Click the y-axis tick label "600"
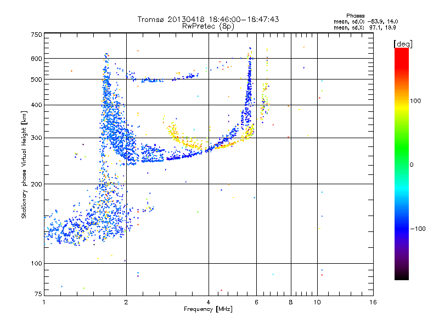439x329 pixels. [x=36, y=59]
